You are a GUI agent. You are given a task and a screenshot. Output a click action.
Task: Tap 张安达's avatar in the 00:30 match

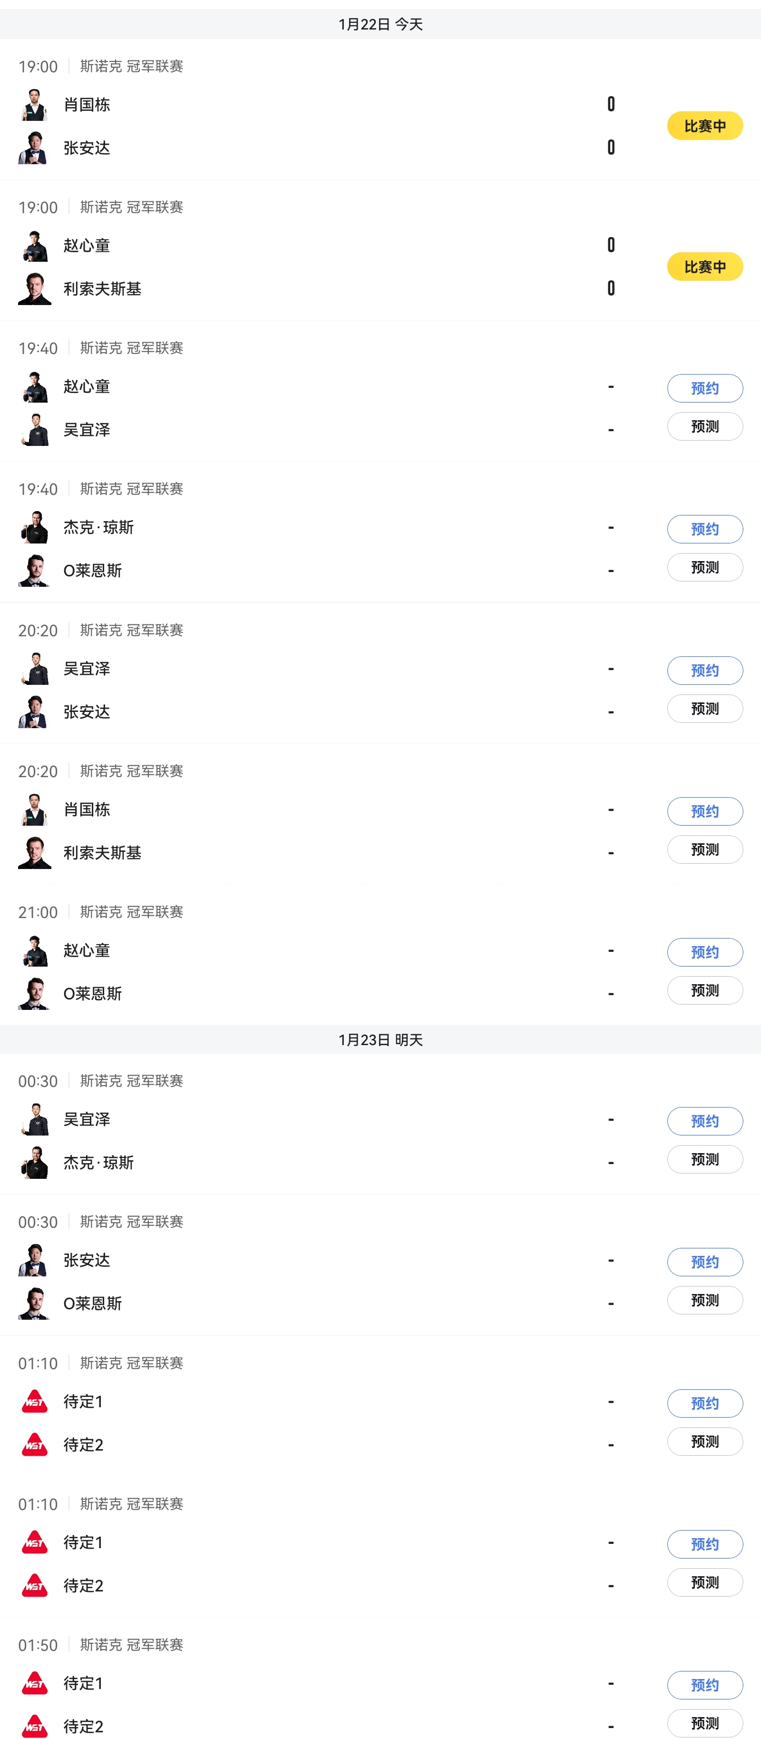click(34, 1260)
